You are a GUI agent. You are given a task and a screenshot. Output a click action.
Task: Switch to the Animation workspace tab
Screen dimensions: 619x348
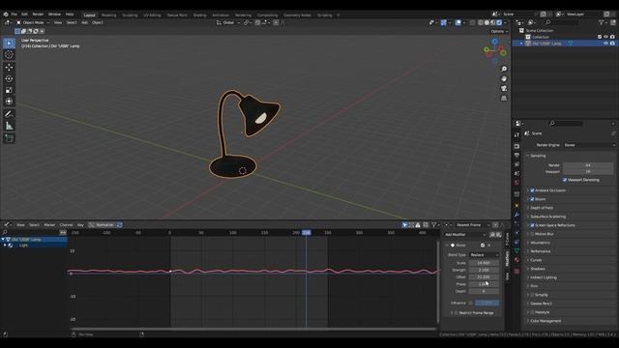(x=221, y=15)
